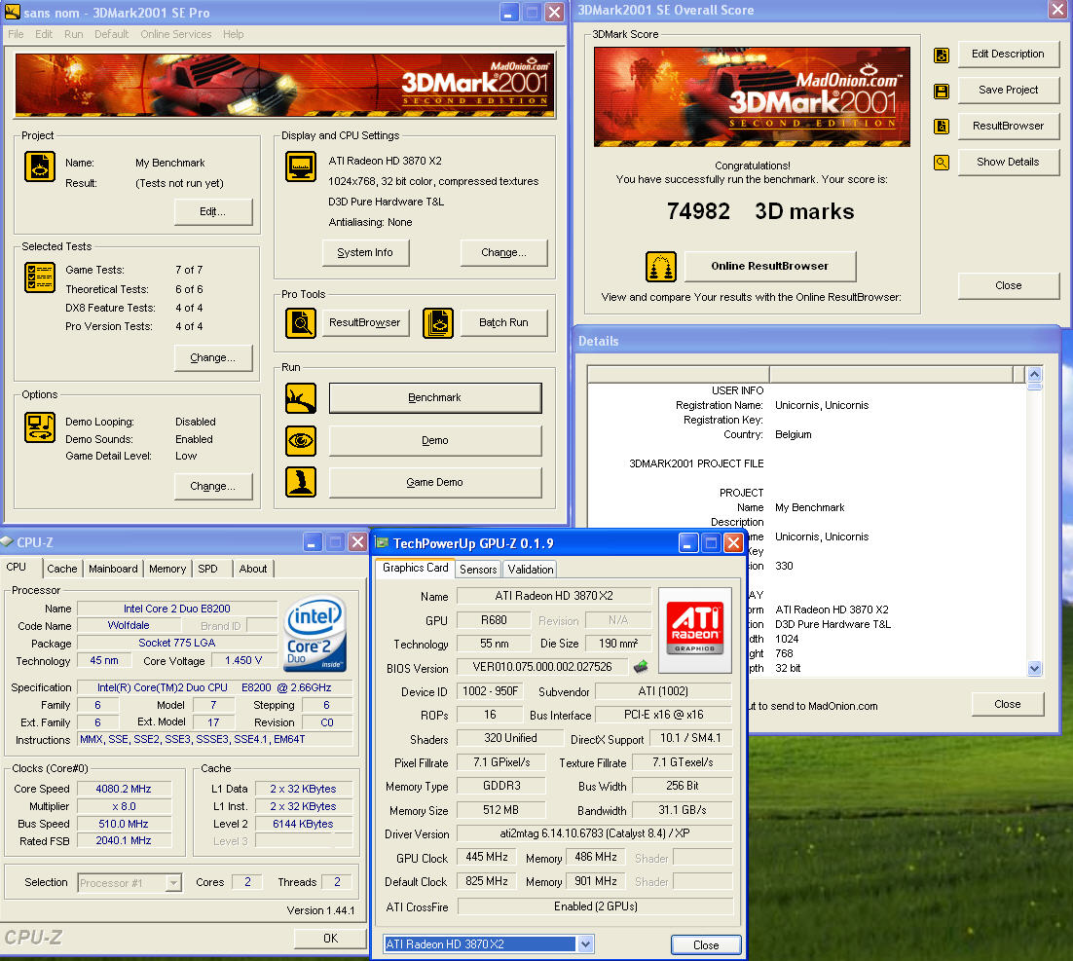Screen dimensions: 1073x961
Task: Click the Intel Core 2 Duo logo in CPU-Z
Action: [314, 633]
